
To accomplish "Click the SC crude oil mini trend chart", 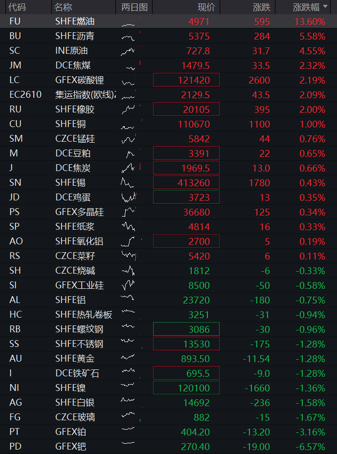I will (x=131, y=51).
